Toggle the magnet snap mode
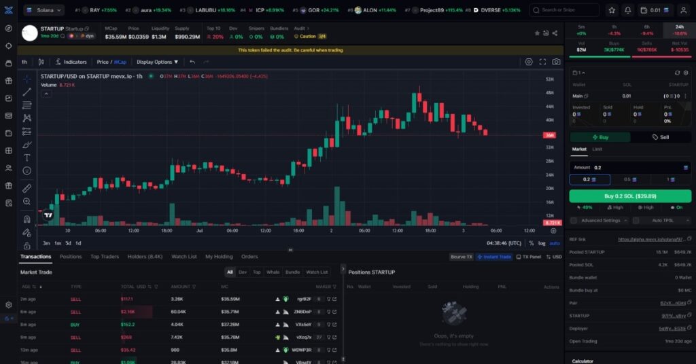Image resolution: width=696 pixels, height=364 pixels. pyautogui.click(x=27, y=219)
